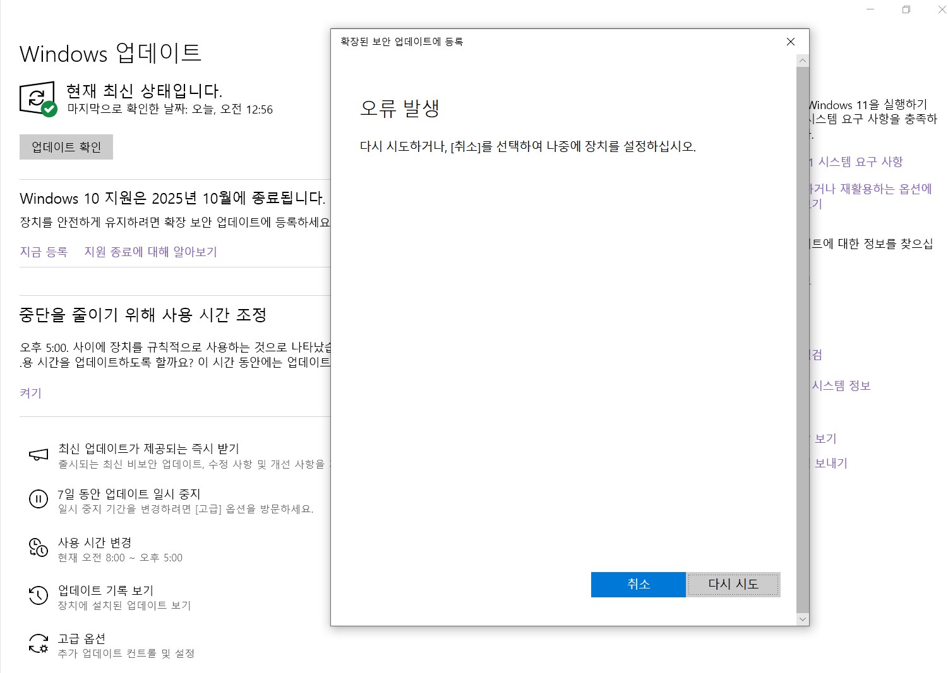
Task: Click the Windows 업데이트 page title
Action: pyautogui.click(x=111, y=53)
